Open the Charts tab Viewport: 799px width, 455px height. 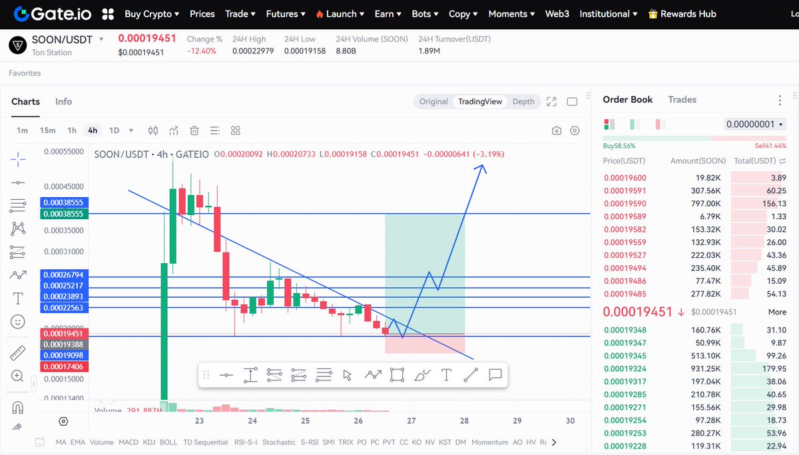pyautogui.click(x=25, y=101)
